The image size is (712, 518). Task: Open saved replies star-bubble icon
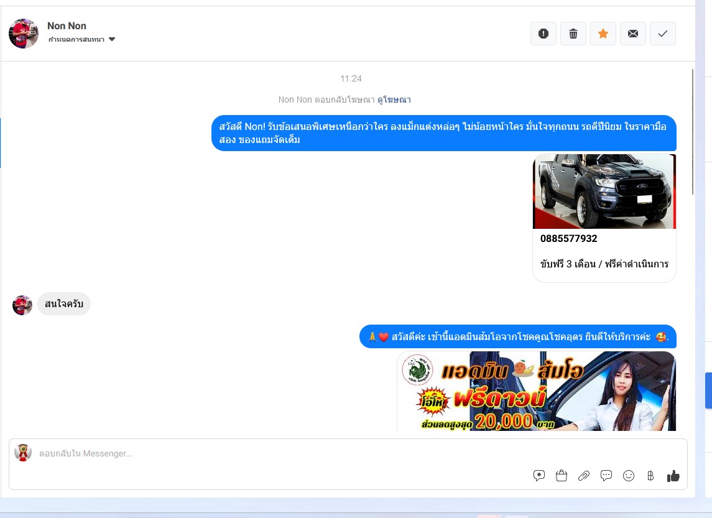pos(539,476)
